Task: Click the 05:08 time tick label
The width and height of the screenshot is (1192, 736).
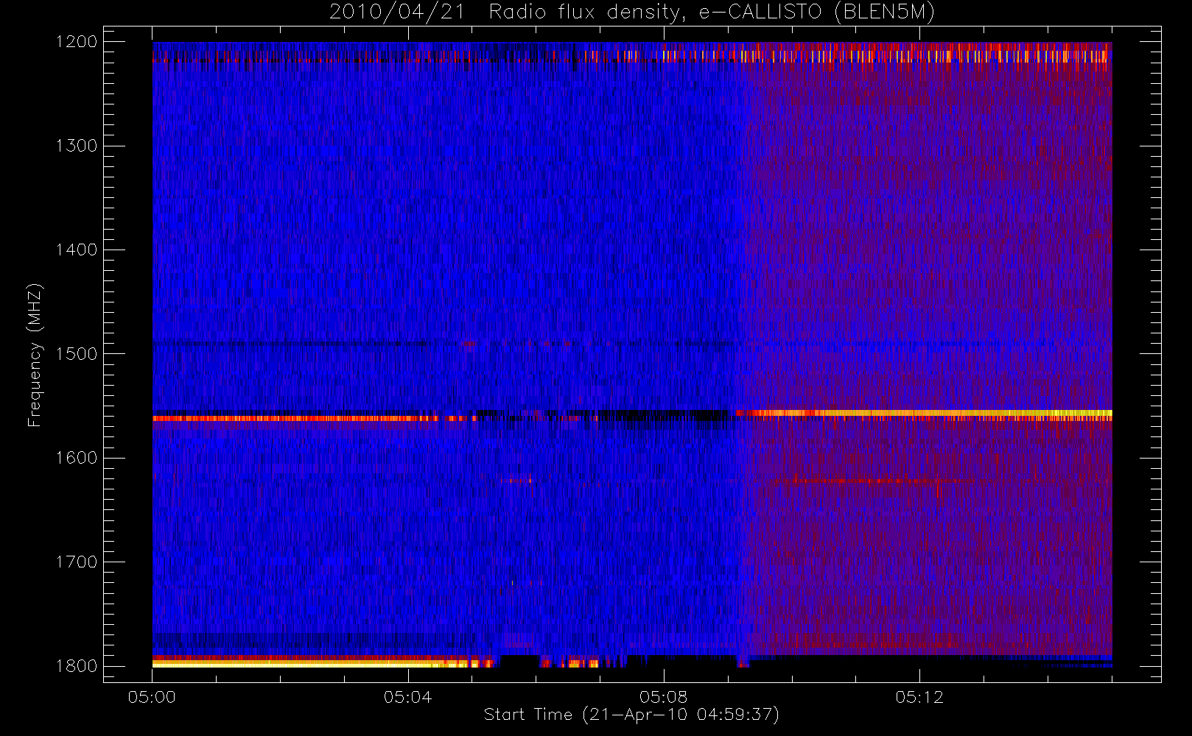Action: pos(664,697)
